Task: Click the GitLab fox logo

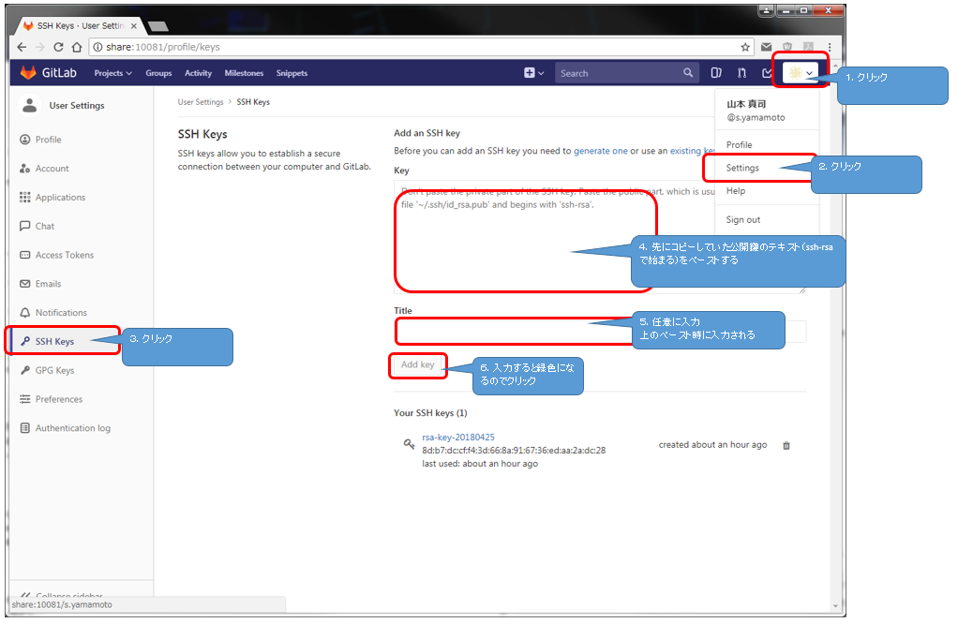Action: 29,73
